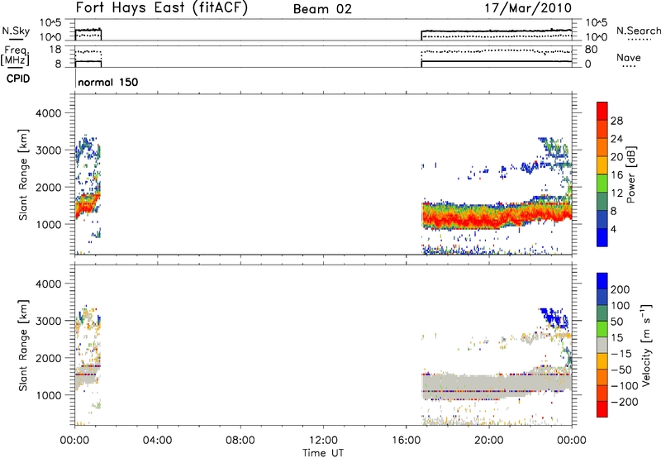Viewport: 661px width, 458px height.
Task: Click the power colorbar value '28'
Action: click(616, 121)
